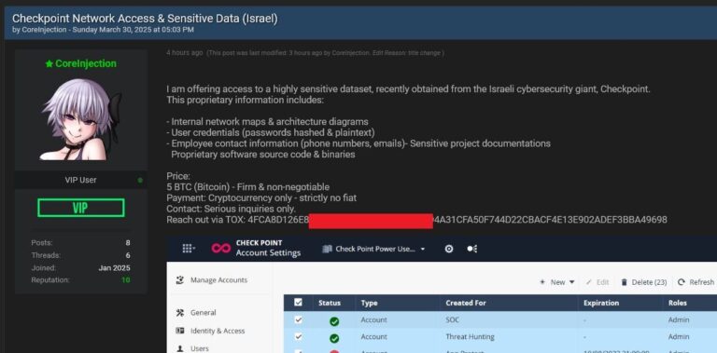Image resolution: width=717 pixels, height=353 pixels.
Task: Click the icon right of the gear
Action: [x=471, y=249]
